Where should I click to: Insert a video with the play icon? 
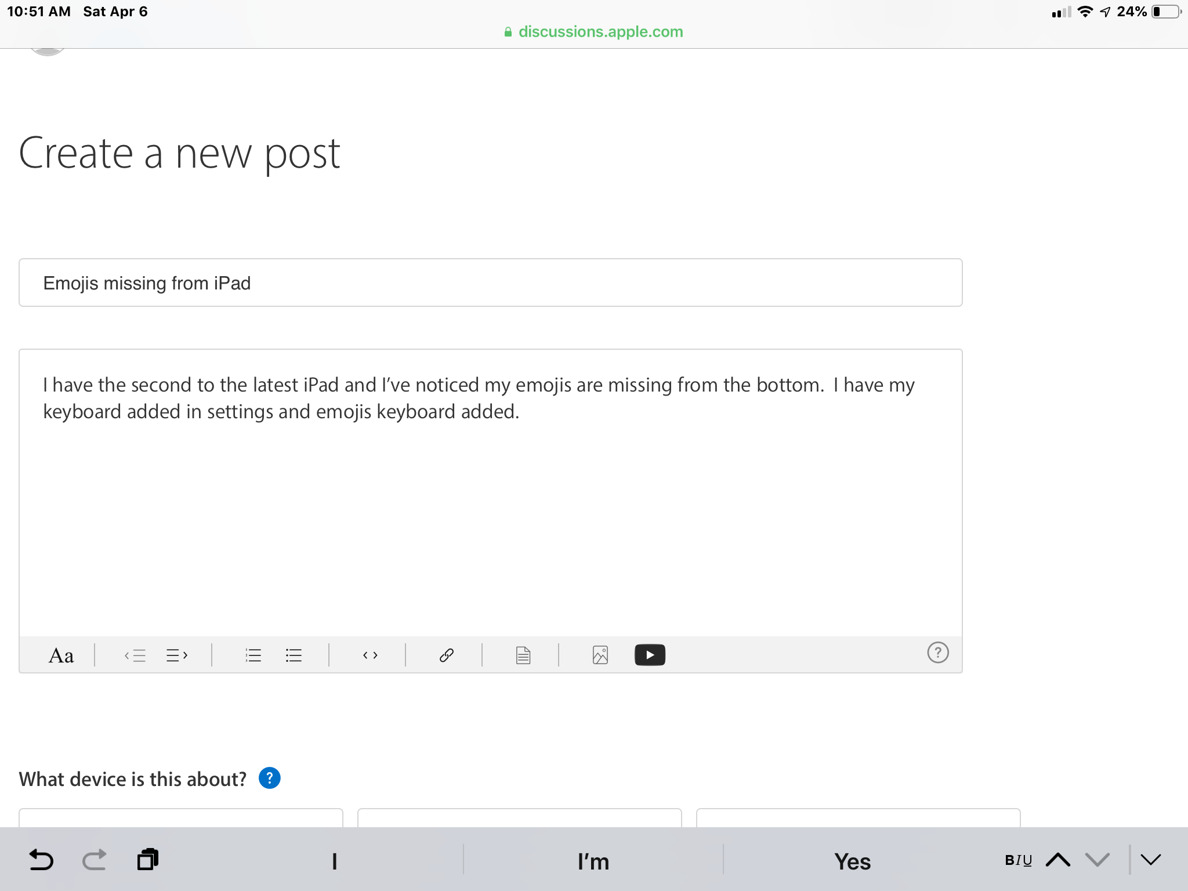(x=650, y=655)
